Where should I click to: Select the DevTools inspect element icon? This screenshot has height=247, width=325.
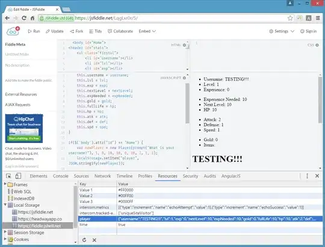8,176
